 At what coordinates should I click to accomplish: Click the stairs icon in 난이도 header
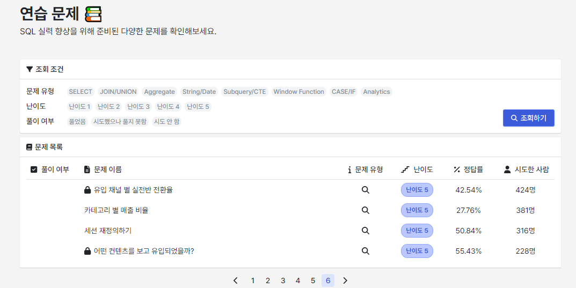click(x=405, y=169)
